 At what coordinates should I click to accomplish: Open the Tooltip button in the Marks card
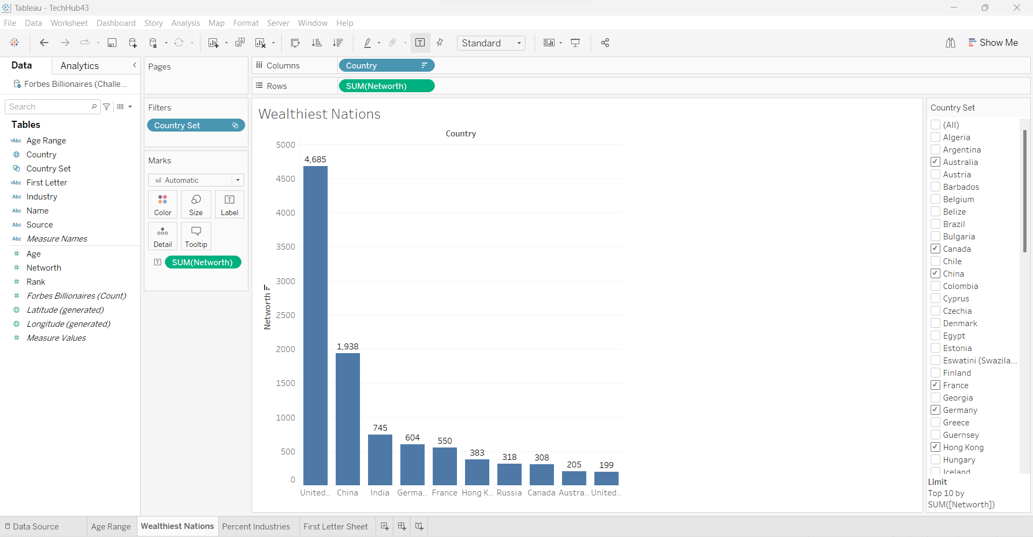pyautogui.click(x=196, y=237)
